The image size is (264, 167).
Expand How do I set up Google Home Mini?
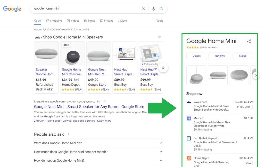tap(98, 161)
